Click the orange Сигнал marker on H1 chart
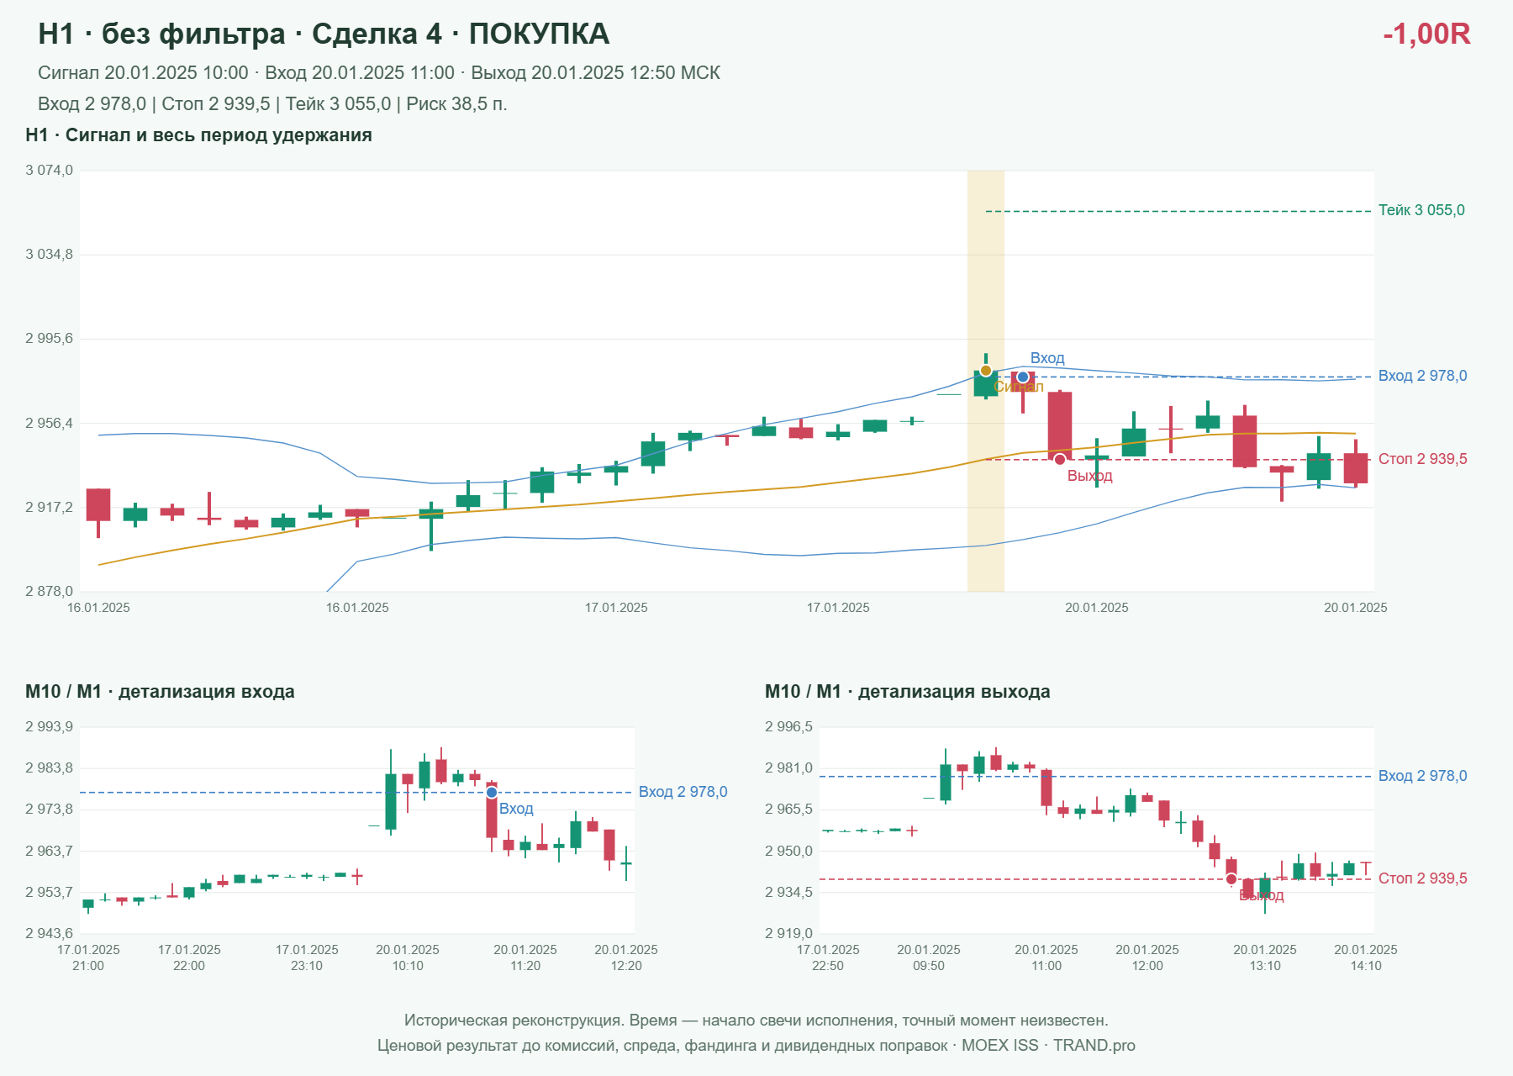1513x1076 pixels. pos(985,371)
